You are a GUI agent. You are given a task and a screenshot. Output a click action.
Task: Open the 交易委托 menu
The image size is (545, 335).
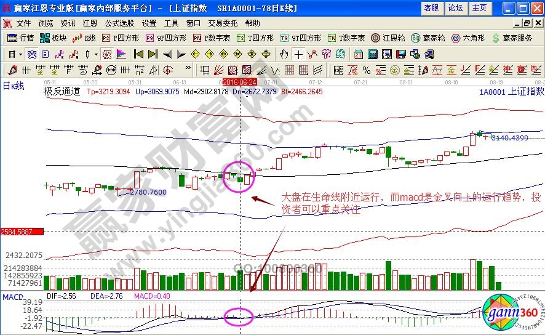click(x=223, y=23)
